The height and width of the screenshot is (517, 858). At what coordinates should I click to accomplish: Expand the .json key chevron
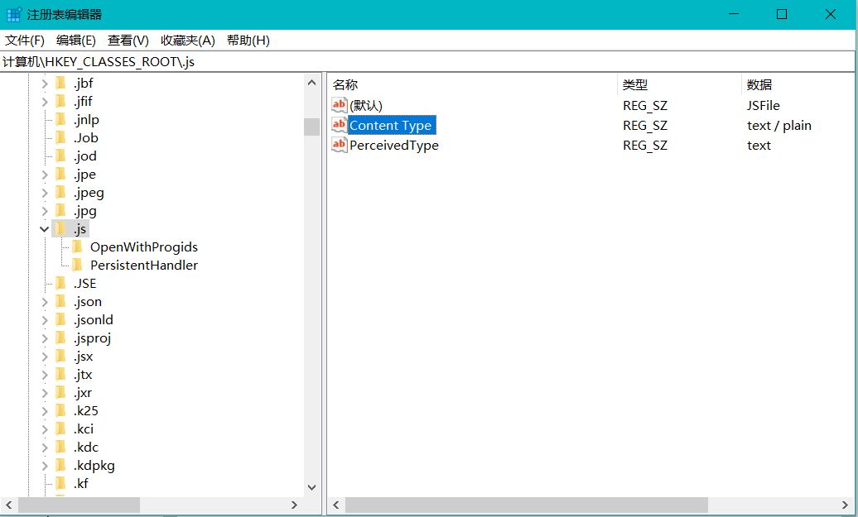pos(44,301)
